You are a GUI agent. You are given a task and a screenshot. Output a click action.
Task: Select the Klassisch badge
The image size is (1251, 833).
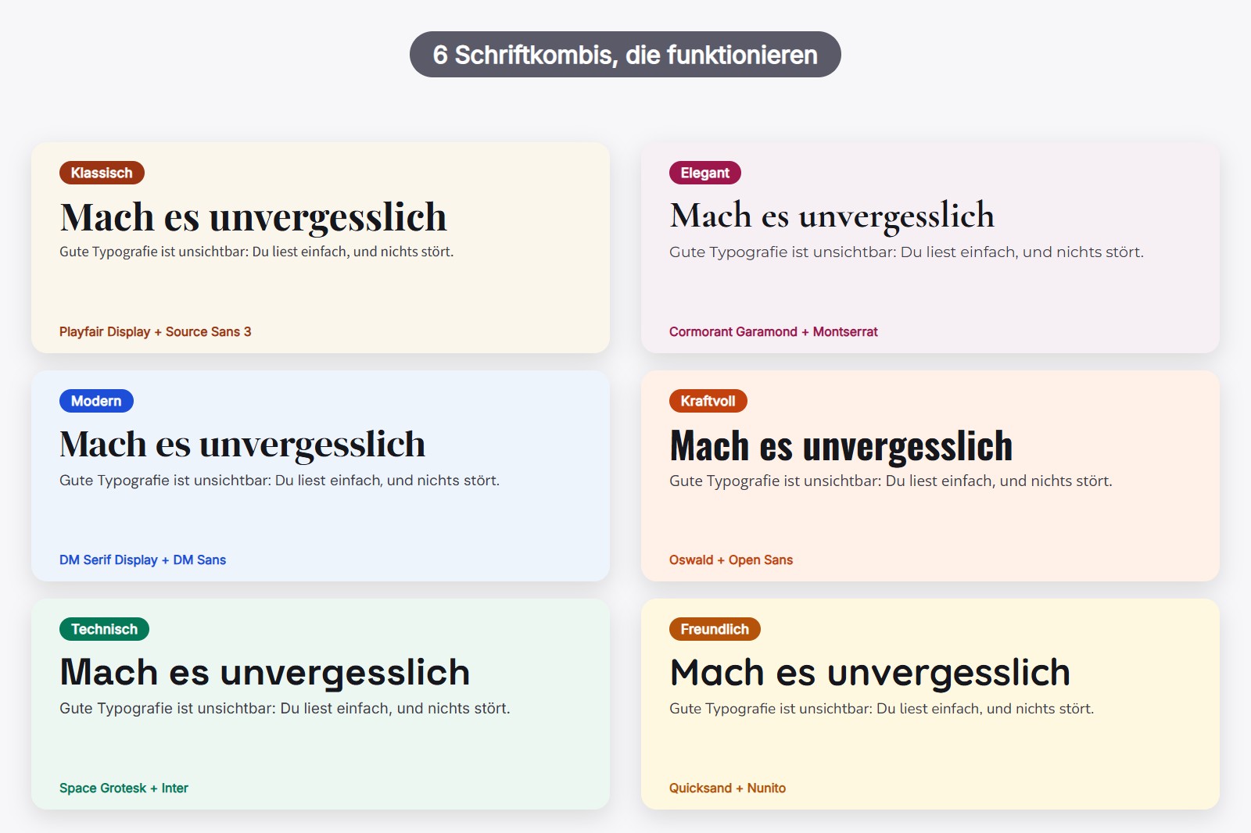coord(102,173)
